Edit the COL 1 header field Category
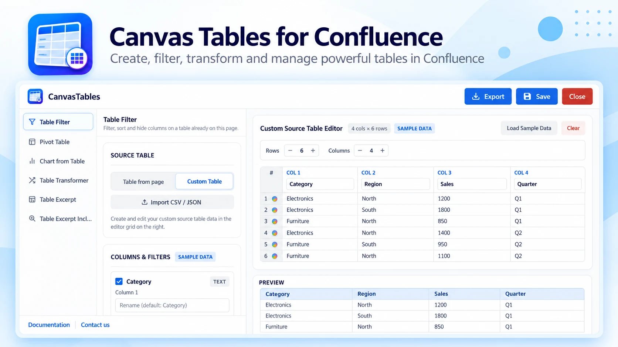The image size is (618, 347). [x=320, y=184]
